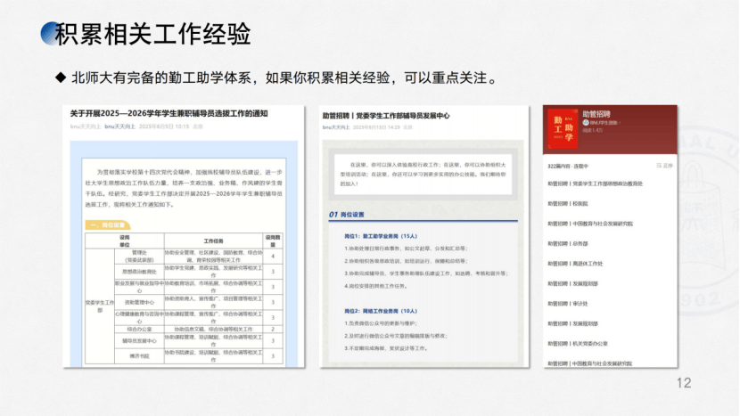Click the quantity cell showing 4
Image resolution: width=740 pixels, height=416 pixels.
[273, 257]
